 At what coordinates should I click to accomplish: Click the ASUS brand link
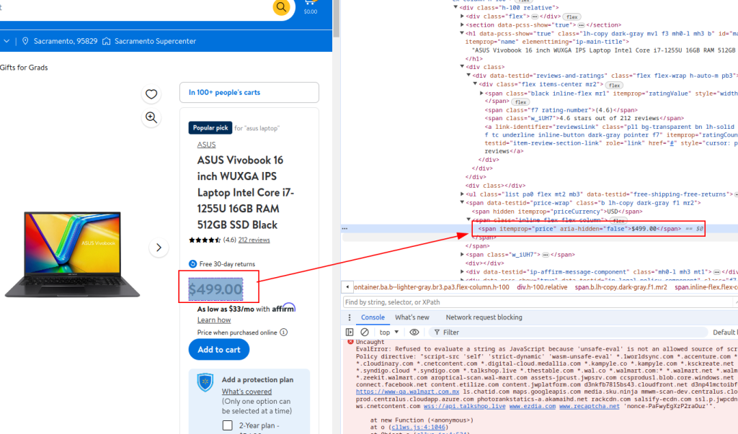(206, 145)
